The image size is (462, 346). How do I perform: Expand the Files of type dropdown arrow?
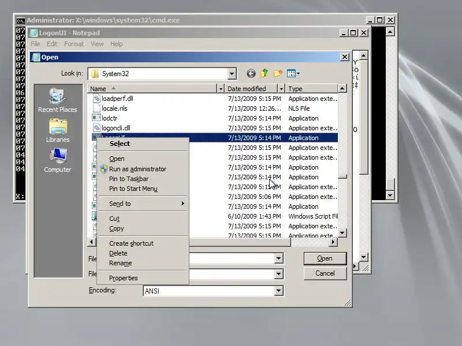(x=278, y=274)
